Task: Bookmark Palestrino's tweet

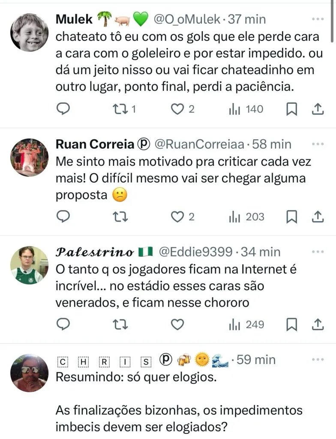Action: point(291,325)
